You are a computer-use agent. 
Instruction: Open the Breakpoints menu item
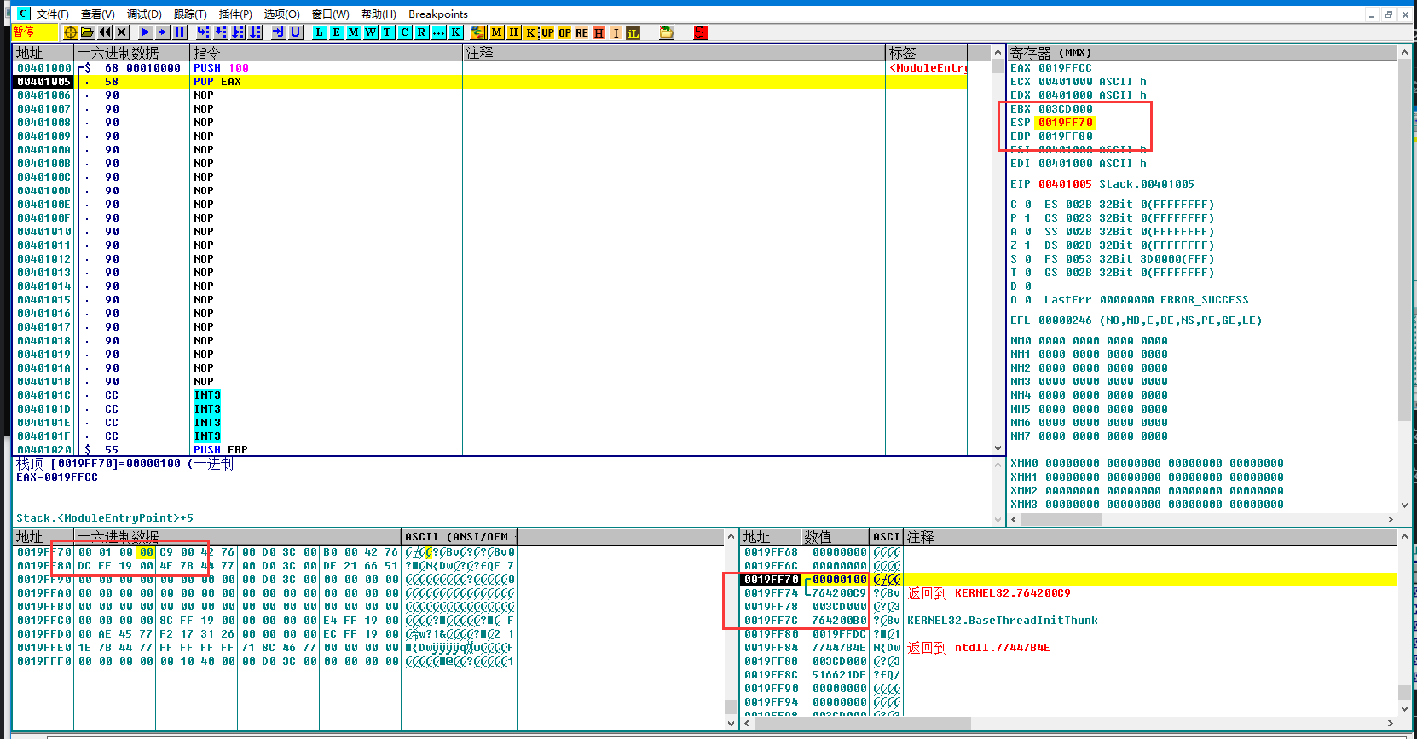437,14
